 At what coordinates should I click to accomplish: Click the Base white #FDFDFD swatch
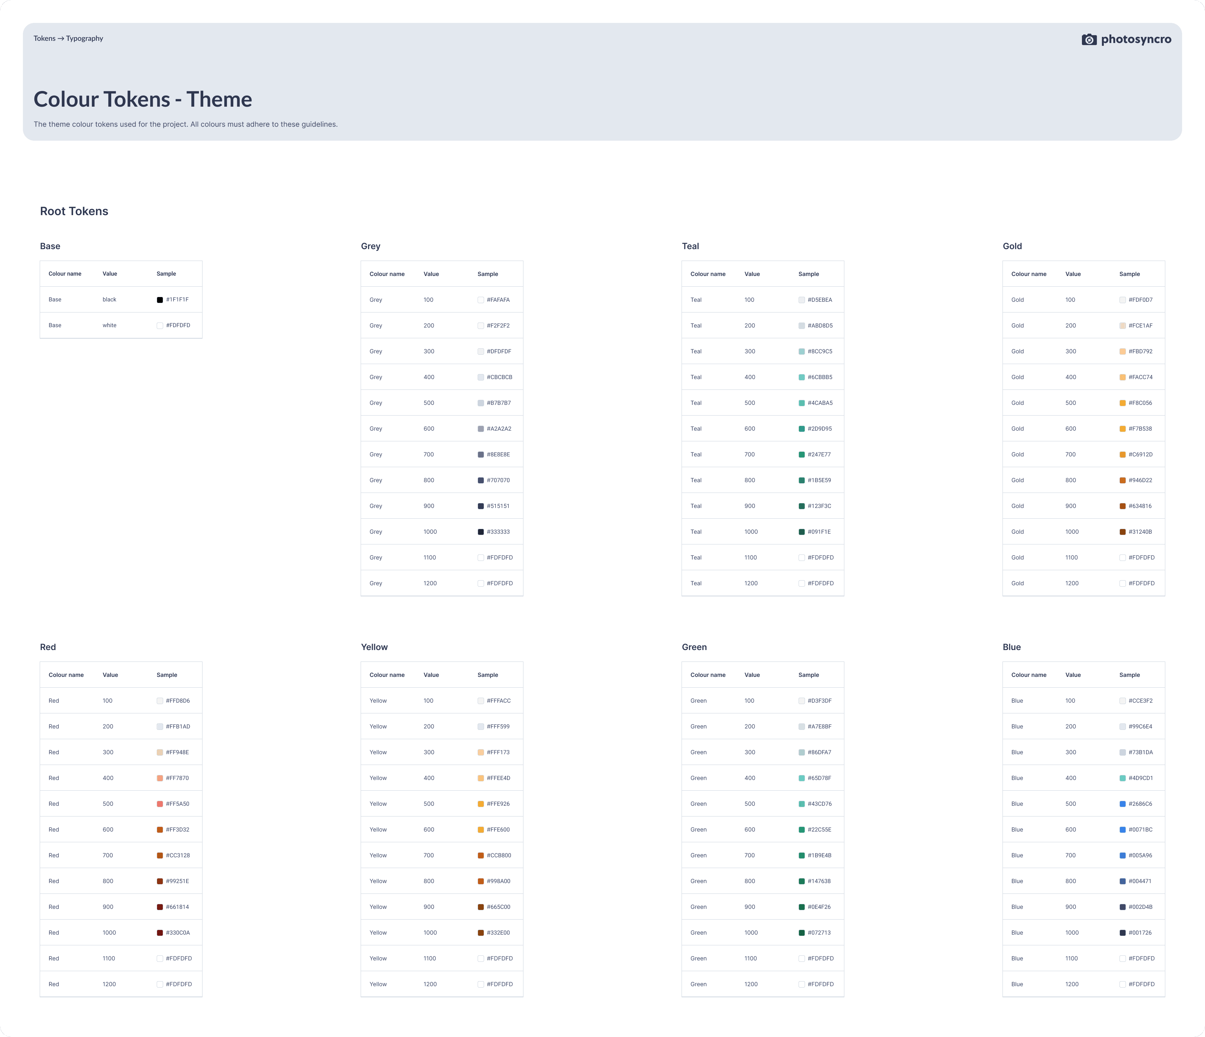(x=160, y=326)
